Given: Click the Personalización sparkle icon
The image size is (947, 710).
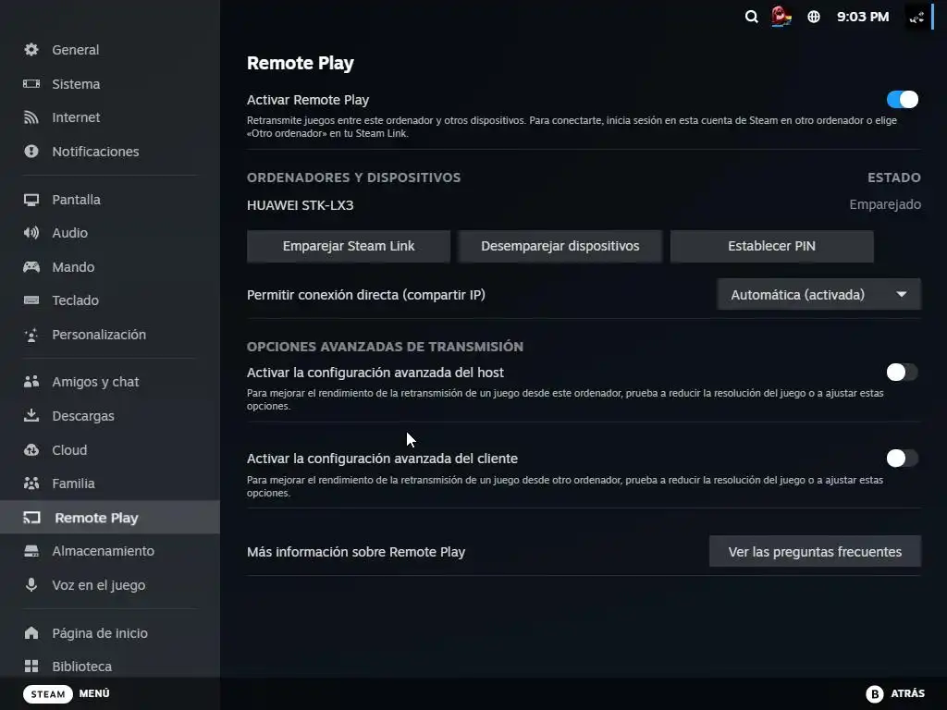Looking at the screenshot, I should (31, 335).
